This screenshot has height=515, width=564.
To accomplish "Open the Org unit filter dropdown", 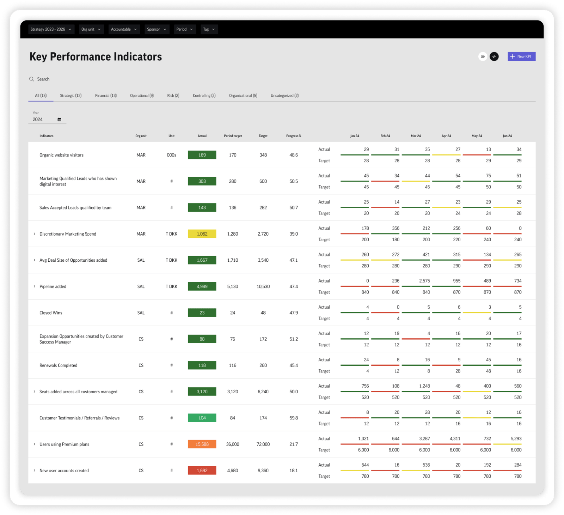I will click(x=91, y=29).
